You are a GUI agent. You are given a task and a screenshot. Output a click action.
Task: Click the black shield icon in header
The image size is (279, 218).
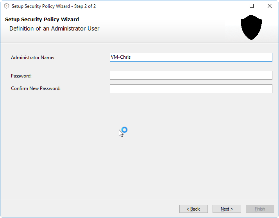(251, 27)
